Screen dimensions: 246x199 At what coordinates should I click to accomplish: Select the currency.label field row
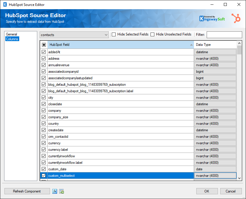tap(121, 150)
